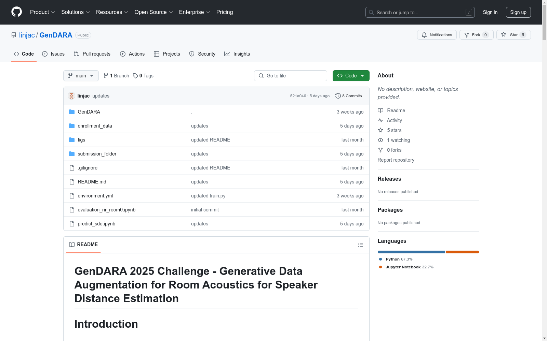The image size is (547, 341).
Task: Open the GitHub homepage logo
Action: 16,12
